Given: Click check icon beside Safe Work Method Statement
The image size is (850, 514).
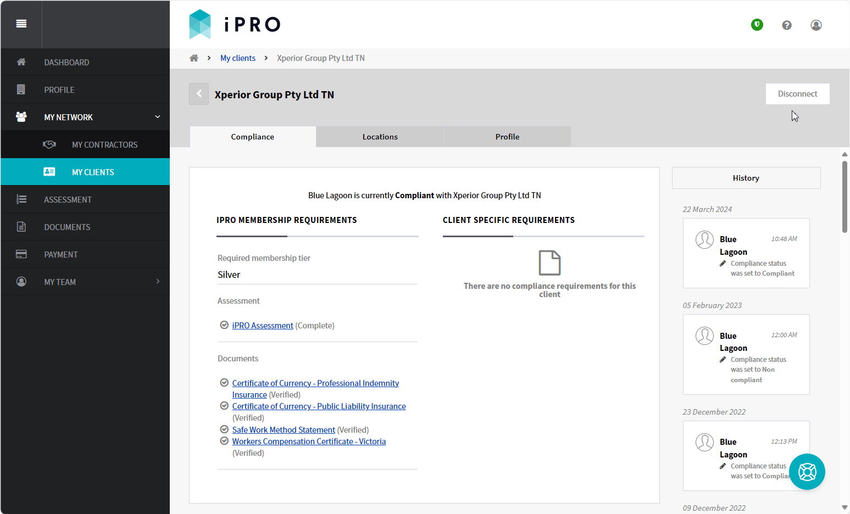Looking at the screenshot, I should tap(224, 429).
